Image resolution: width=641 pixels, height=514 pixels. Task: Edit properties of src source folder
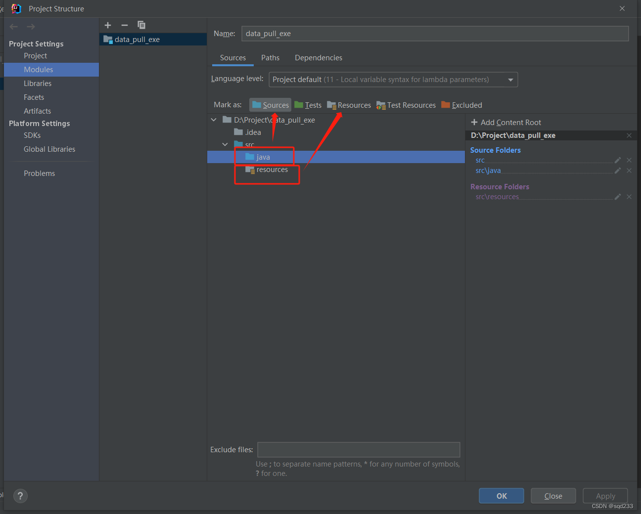[x=617, y=160]
